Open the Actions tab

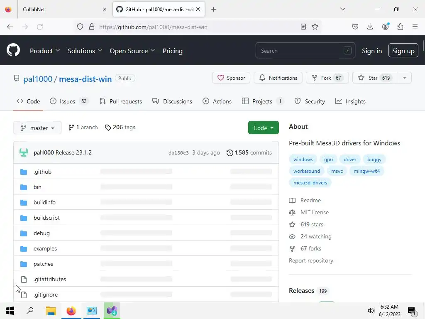(217, 101)
